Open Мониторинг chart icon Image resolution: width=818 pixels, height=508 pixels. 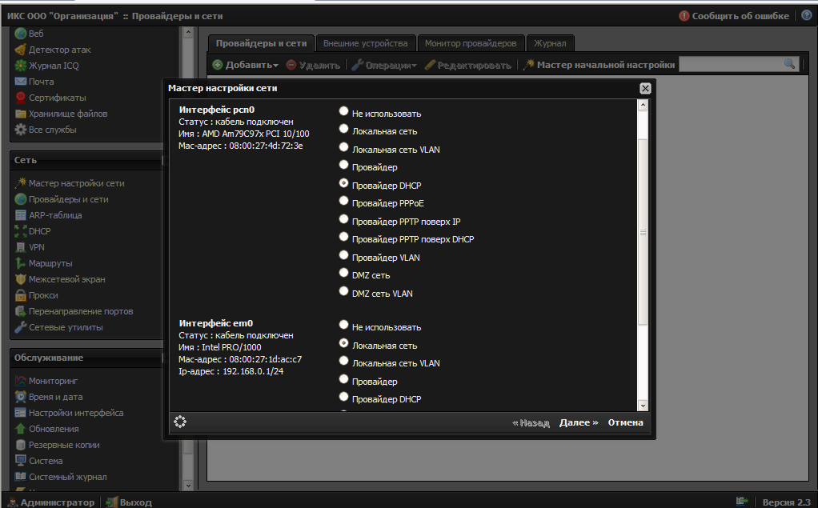coord(20,381)
